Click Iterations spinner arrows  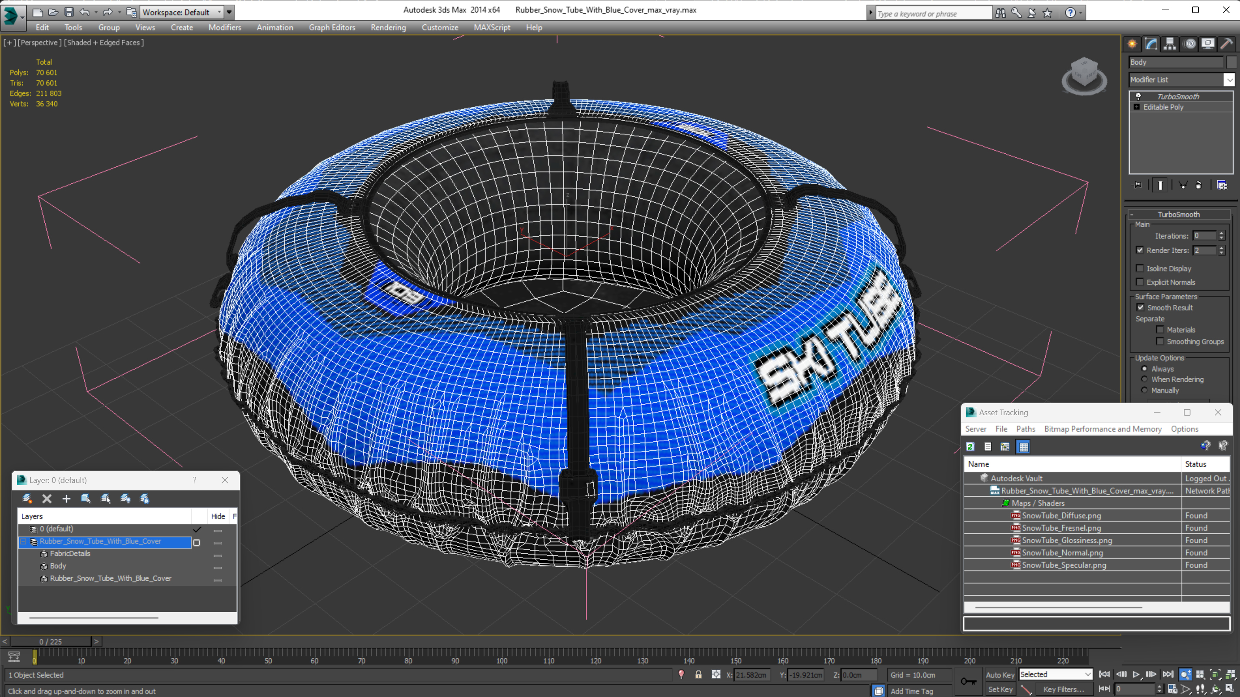tap(1221, 236)
